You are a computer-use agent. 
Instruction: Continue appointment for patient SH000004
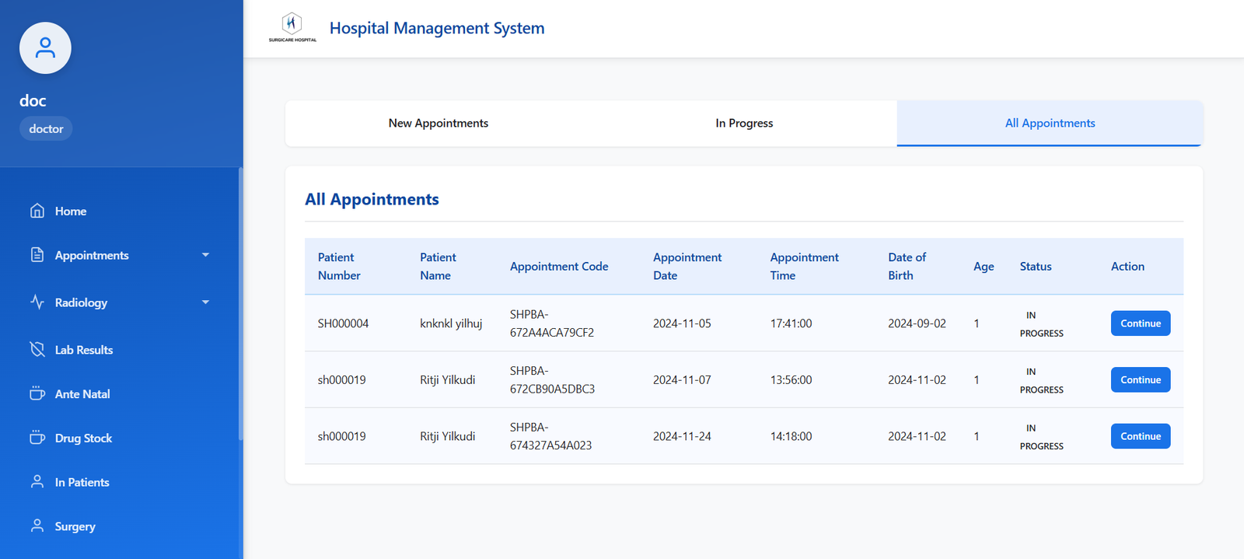coord(1140,323)
